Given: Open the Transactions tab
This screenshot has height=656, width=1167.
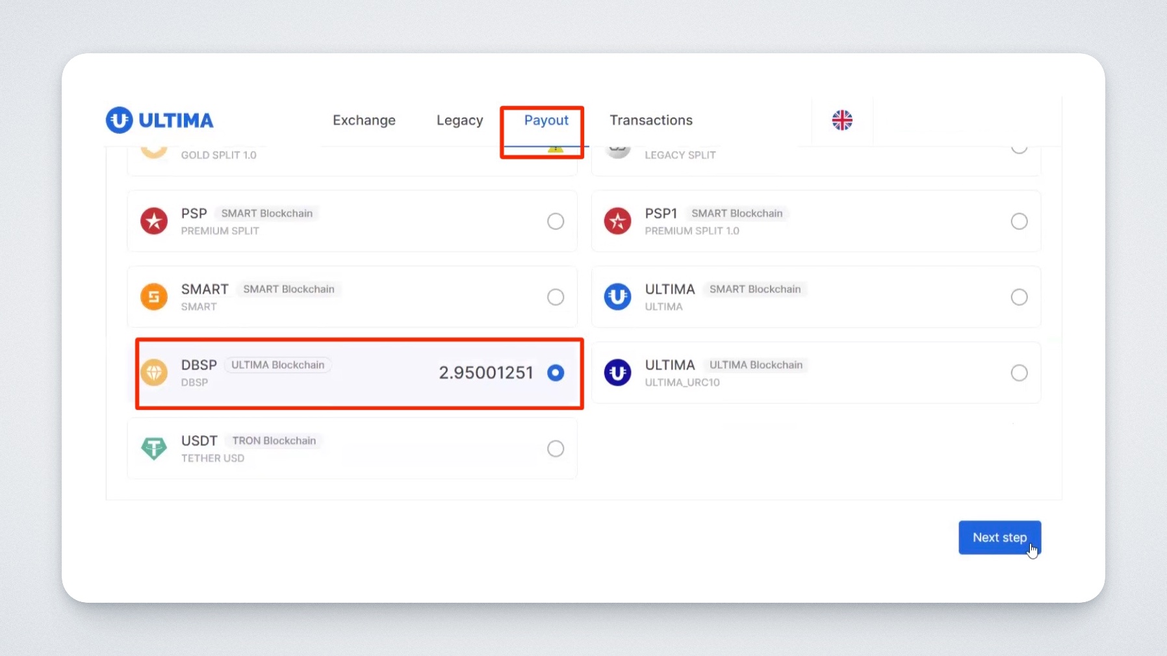Looking at the screenshot, I should pyautogui.click(x=650, y=120).
